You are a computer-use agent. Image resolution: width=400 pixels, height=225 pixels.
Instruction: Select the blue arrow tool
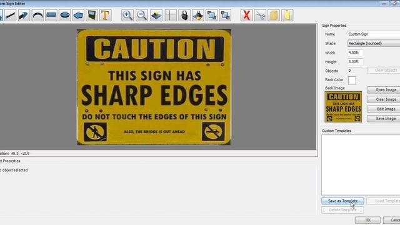24,15
